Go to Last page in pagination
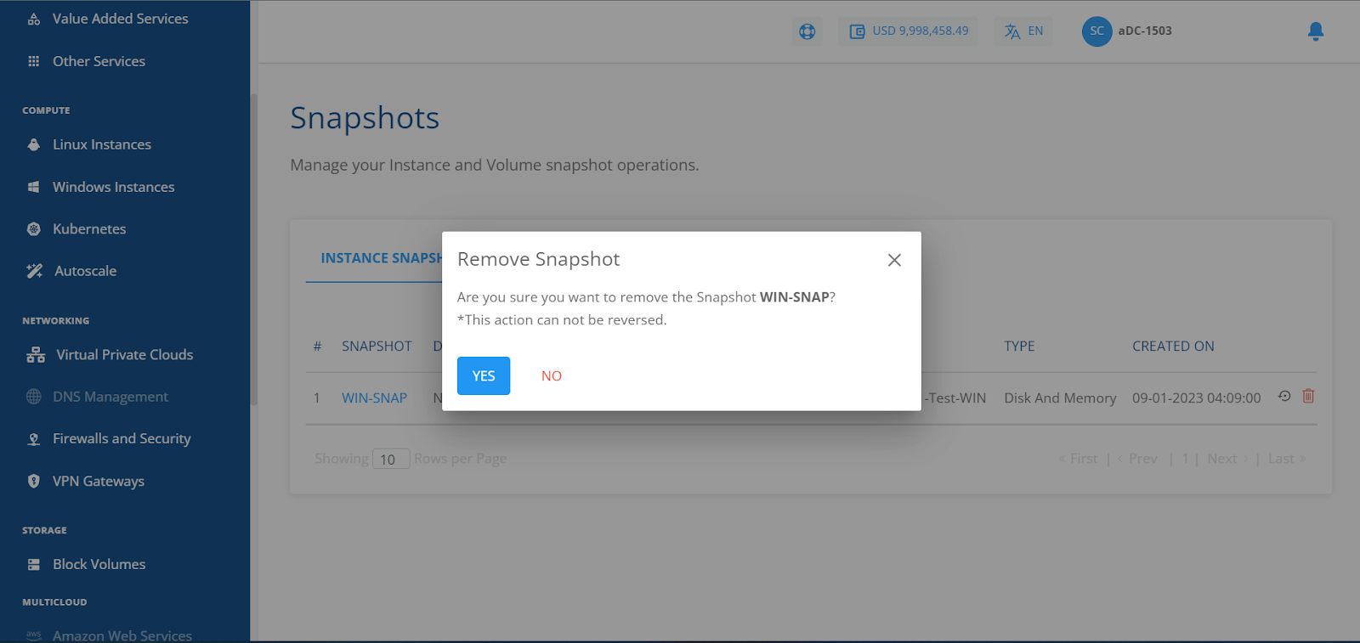This screenshot has height=643, width=1360. pos(1287,459)
